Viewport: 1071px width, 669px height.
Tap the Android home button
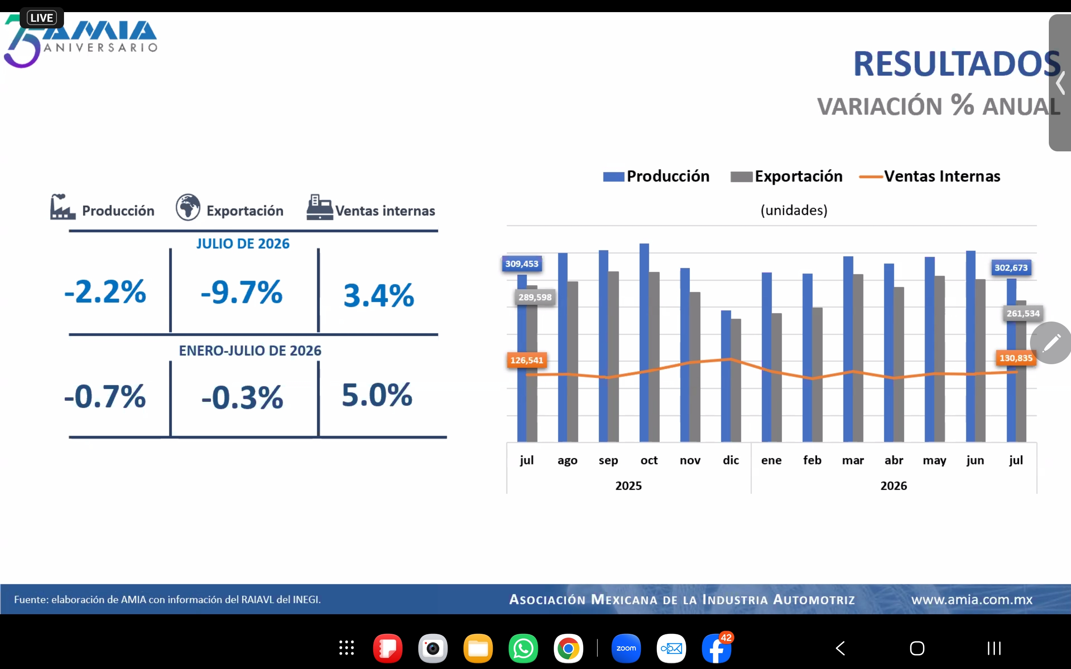917,648
